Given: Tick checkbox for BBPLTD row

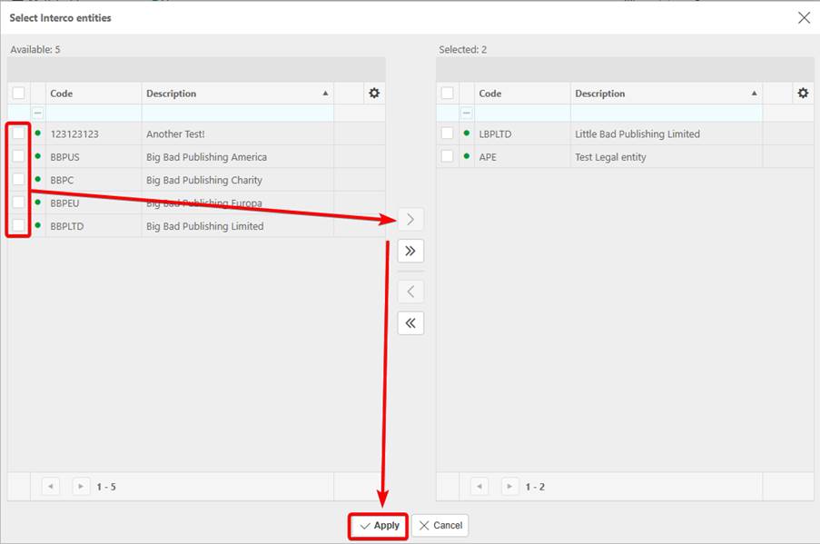Looking at the screenshot, I should [18, 225].
